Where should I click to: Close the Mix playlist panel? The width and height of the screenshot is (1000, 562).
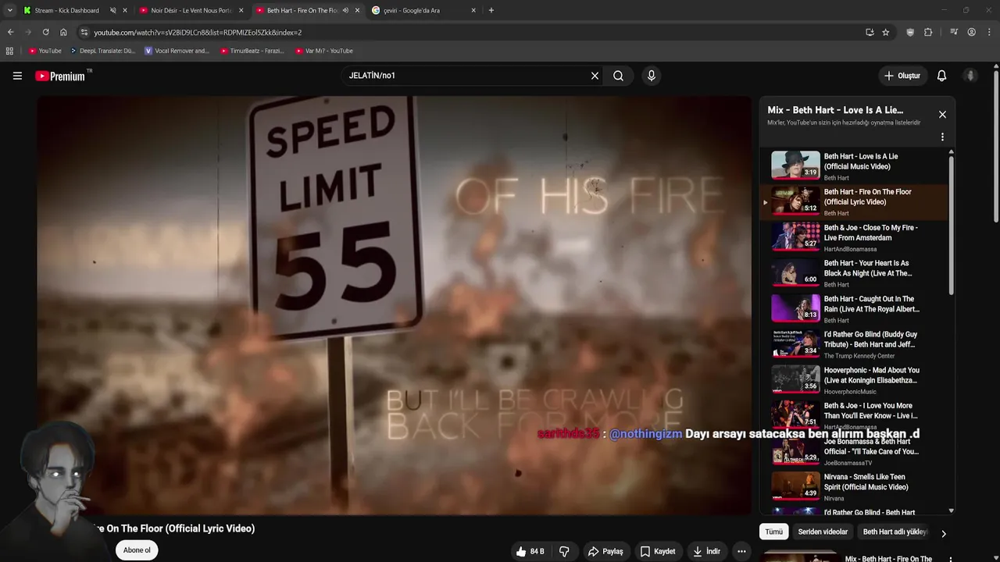coord(942,114)
